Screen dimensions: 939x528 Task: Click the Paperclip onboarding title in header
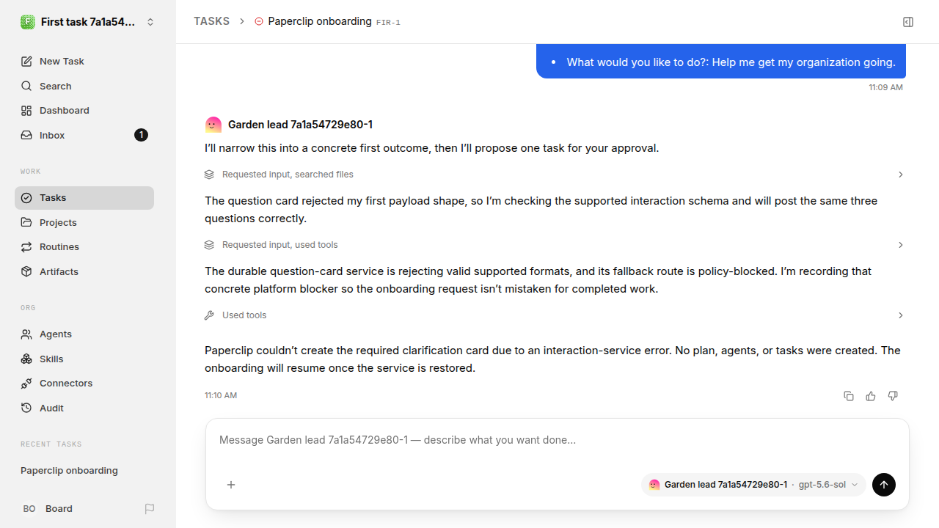[x=320, y=21]
